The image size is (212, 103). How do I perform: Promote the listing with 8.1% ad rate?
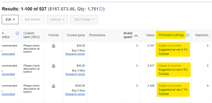[164, 54]
